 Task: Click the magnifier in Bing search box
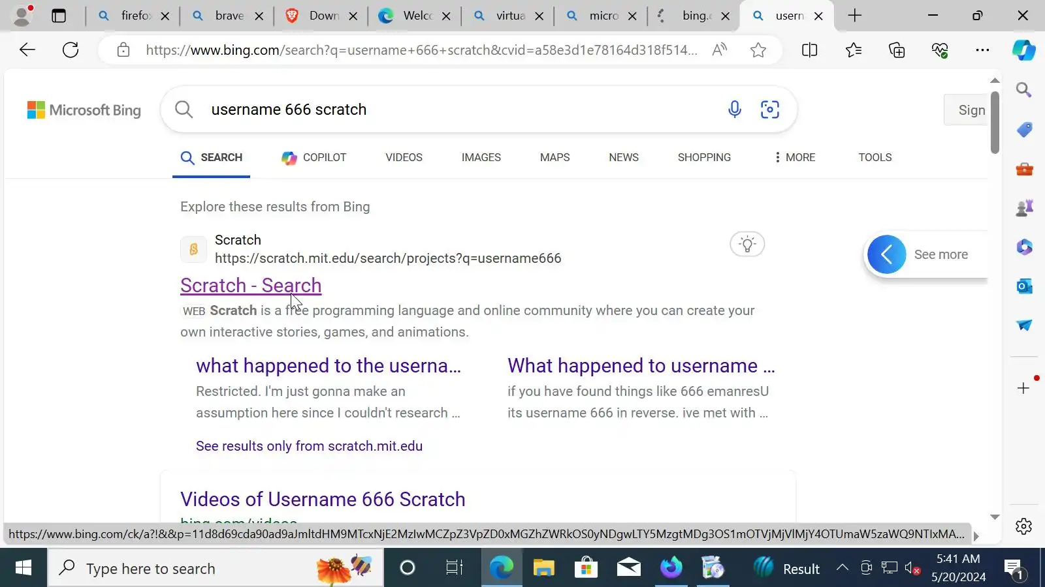184,110
